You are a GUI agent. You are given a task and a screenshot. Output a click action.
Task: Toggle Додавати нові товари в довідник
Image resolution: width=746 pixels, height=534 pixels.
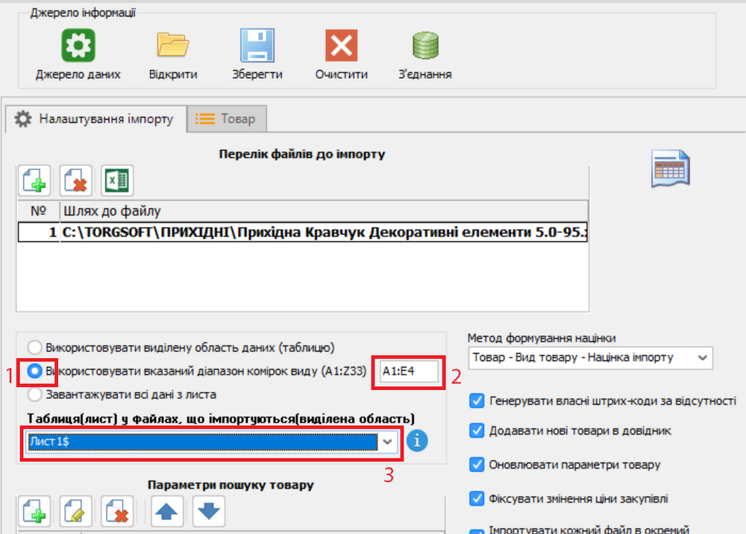477,430
